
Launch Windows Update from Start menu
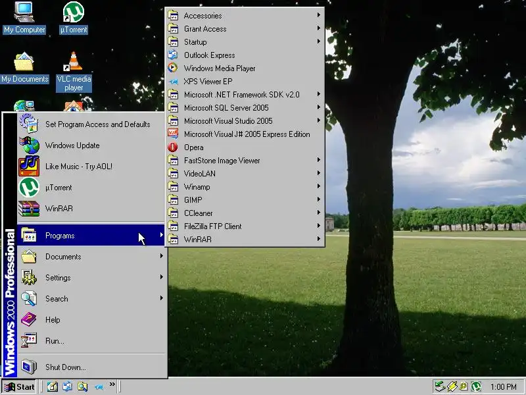coord(91,145)
